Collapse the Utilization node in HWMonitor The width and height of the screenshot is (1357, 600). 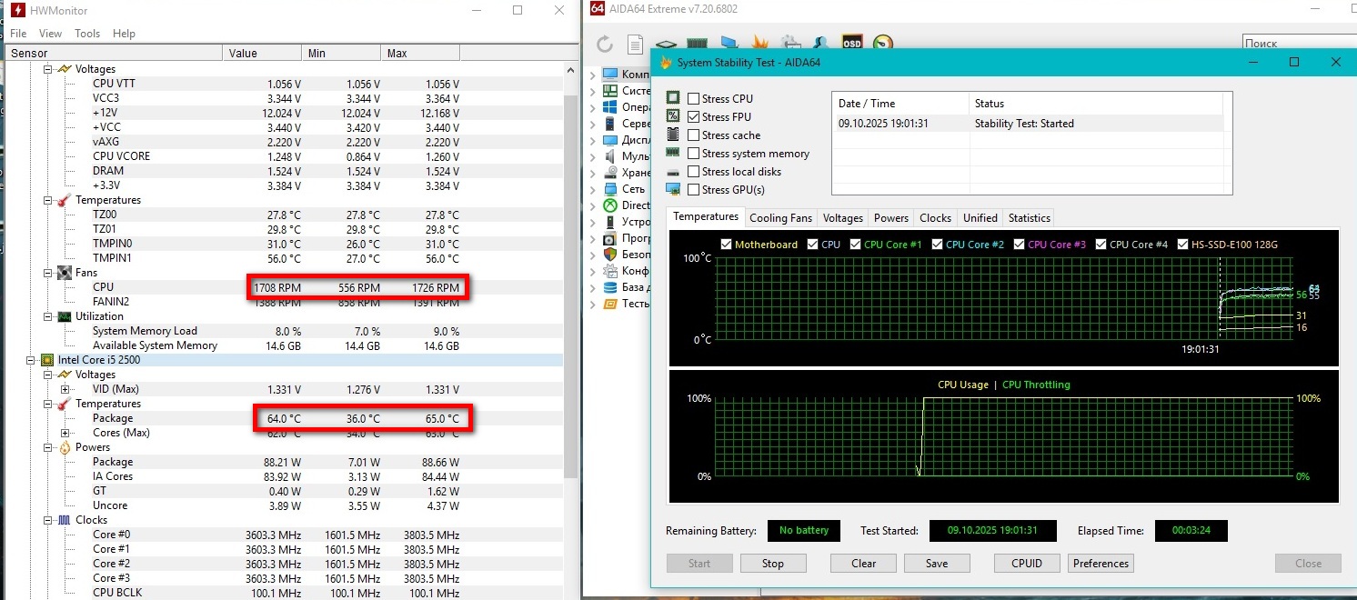(47, 316)
